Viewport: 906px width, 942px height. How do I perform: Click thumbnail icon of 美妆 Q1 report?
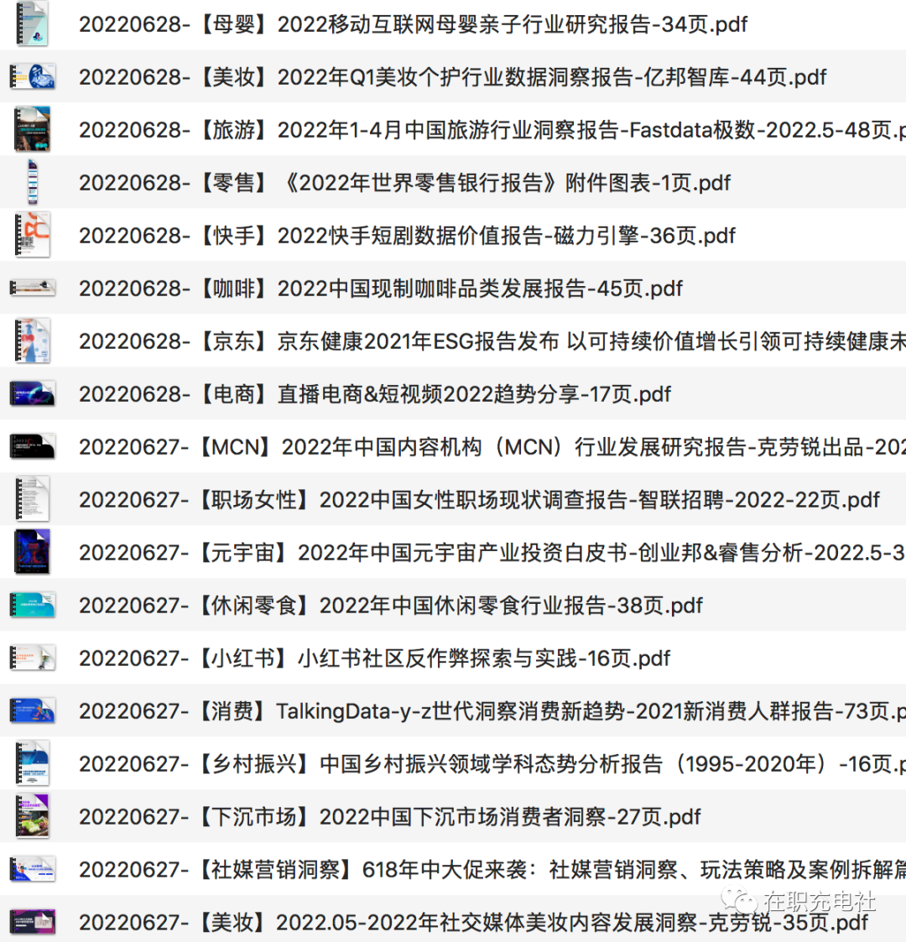tap(32, 77)
